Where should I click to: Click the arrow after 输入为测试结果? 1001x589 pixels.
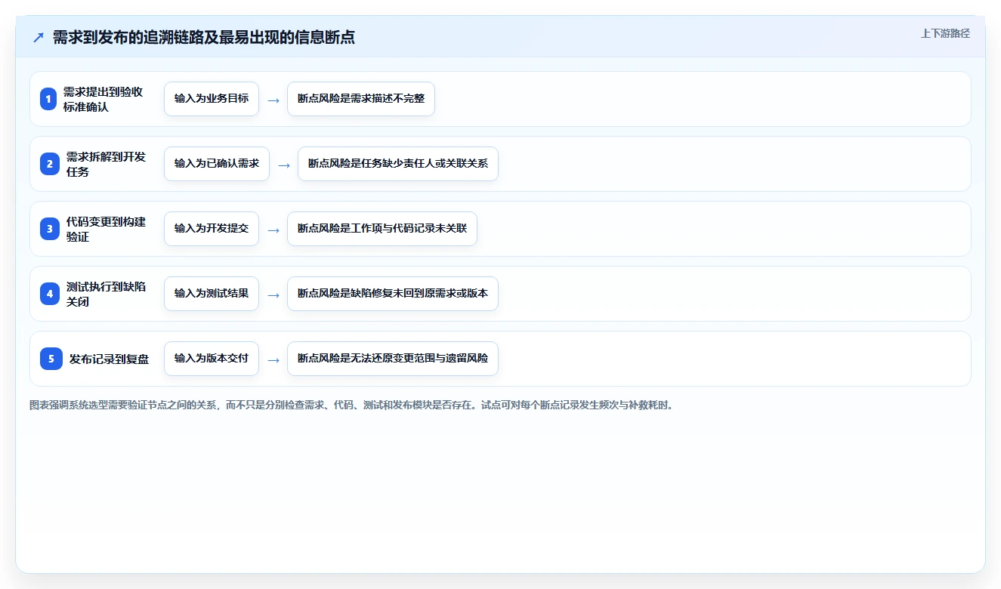pos(273,294)
